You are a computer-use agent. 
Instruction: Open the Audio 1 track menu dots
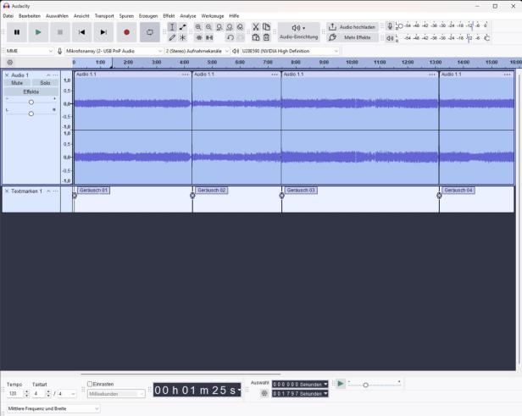55,75
